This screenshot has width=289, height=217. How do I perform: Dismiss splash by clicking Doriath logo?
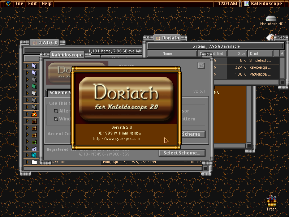click(x=126, y=98)
